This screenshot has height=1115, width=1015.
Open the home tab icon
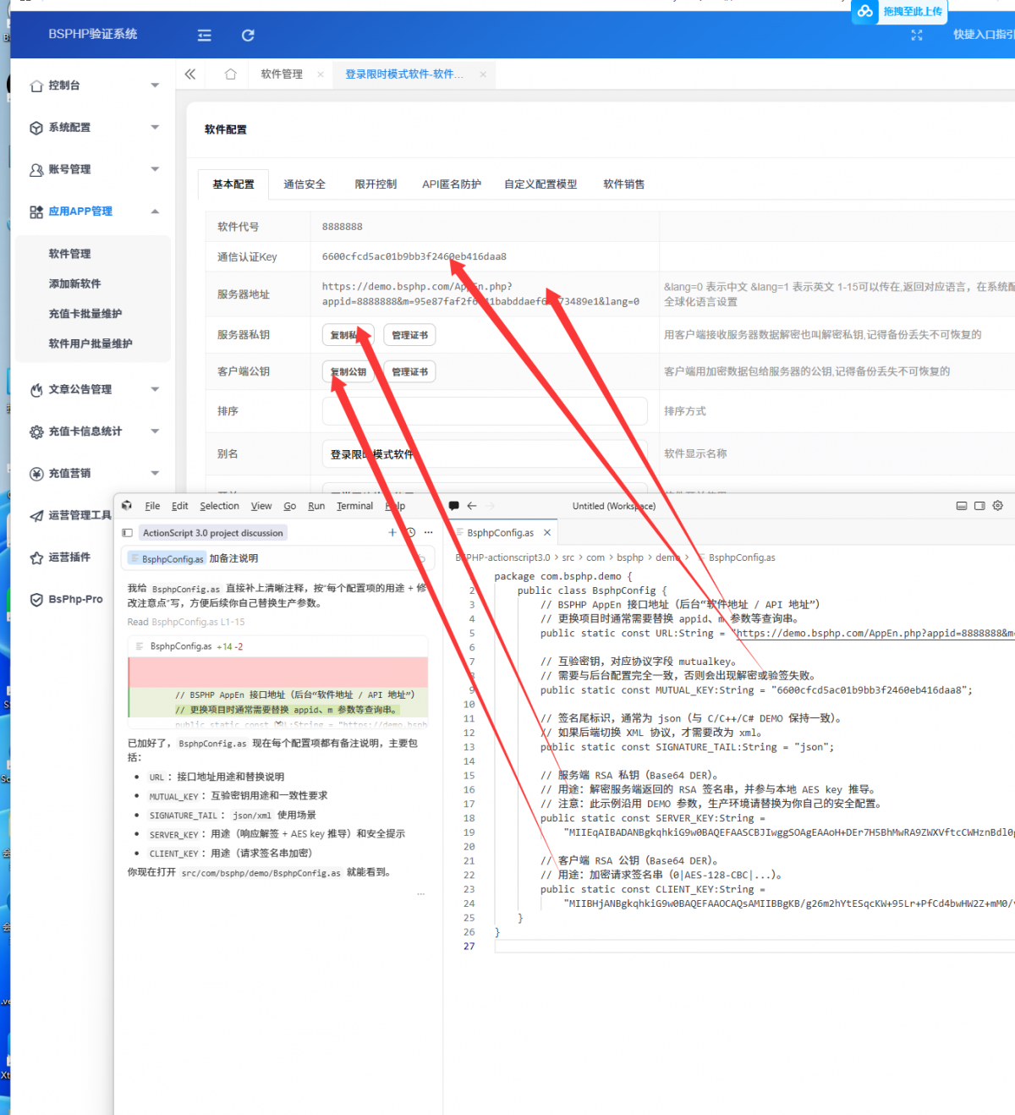[x=230, y=74]
